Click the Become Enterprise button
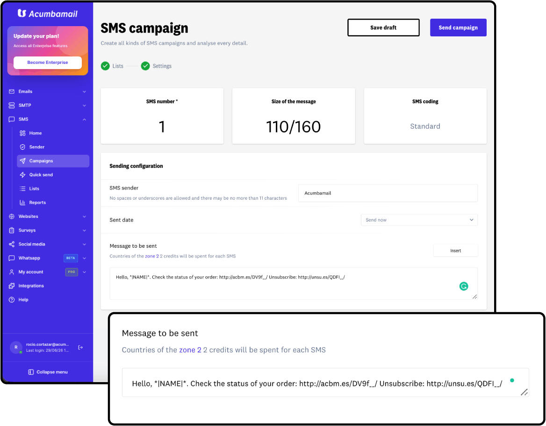The image size is (546, 426). click(x=48, y=63)
